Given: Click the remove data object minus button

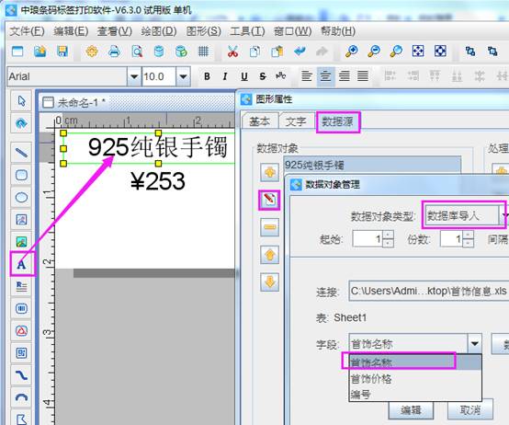Looking at the screenshot, I should [x=269, y=227].
